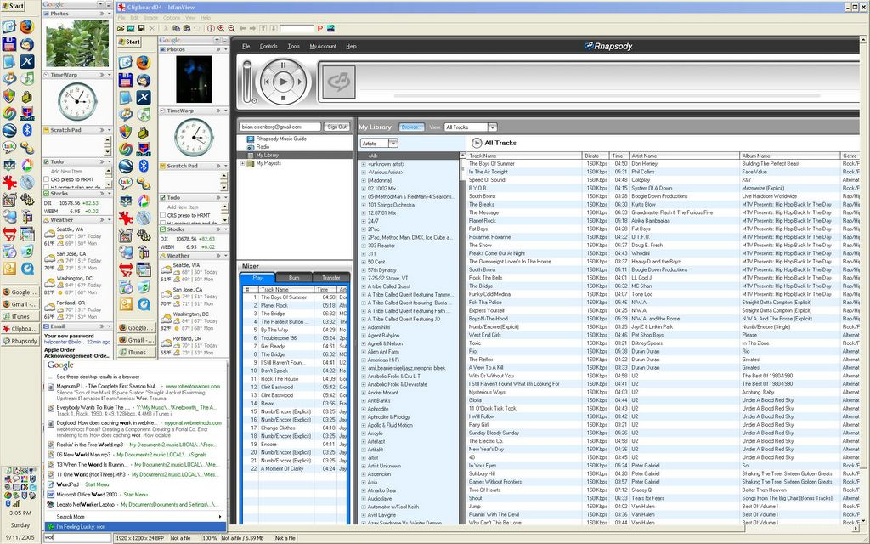Open 'See these desktop results in a browser'
Viewport: 870px width, 544px height.
(99, 377)
